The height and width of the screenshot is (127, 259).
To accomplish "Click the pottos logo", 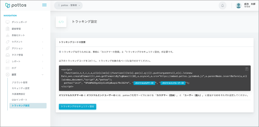I will coord(16,5).
